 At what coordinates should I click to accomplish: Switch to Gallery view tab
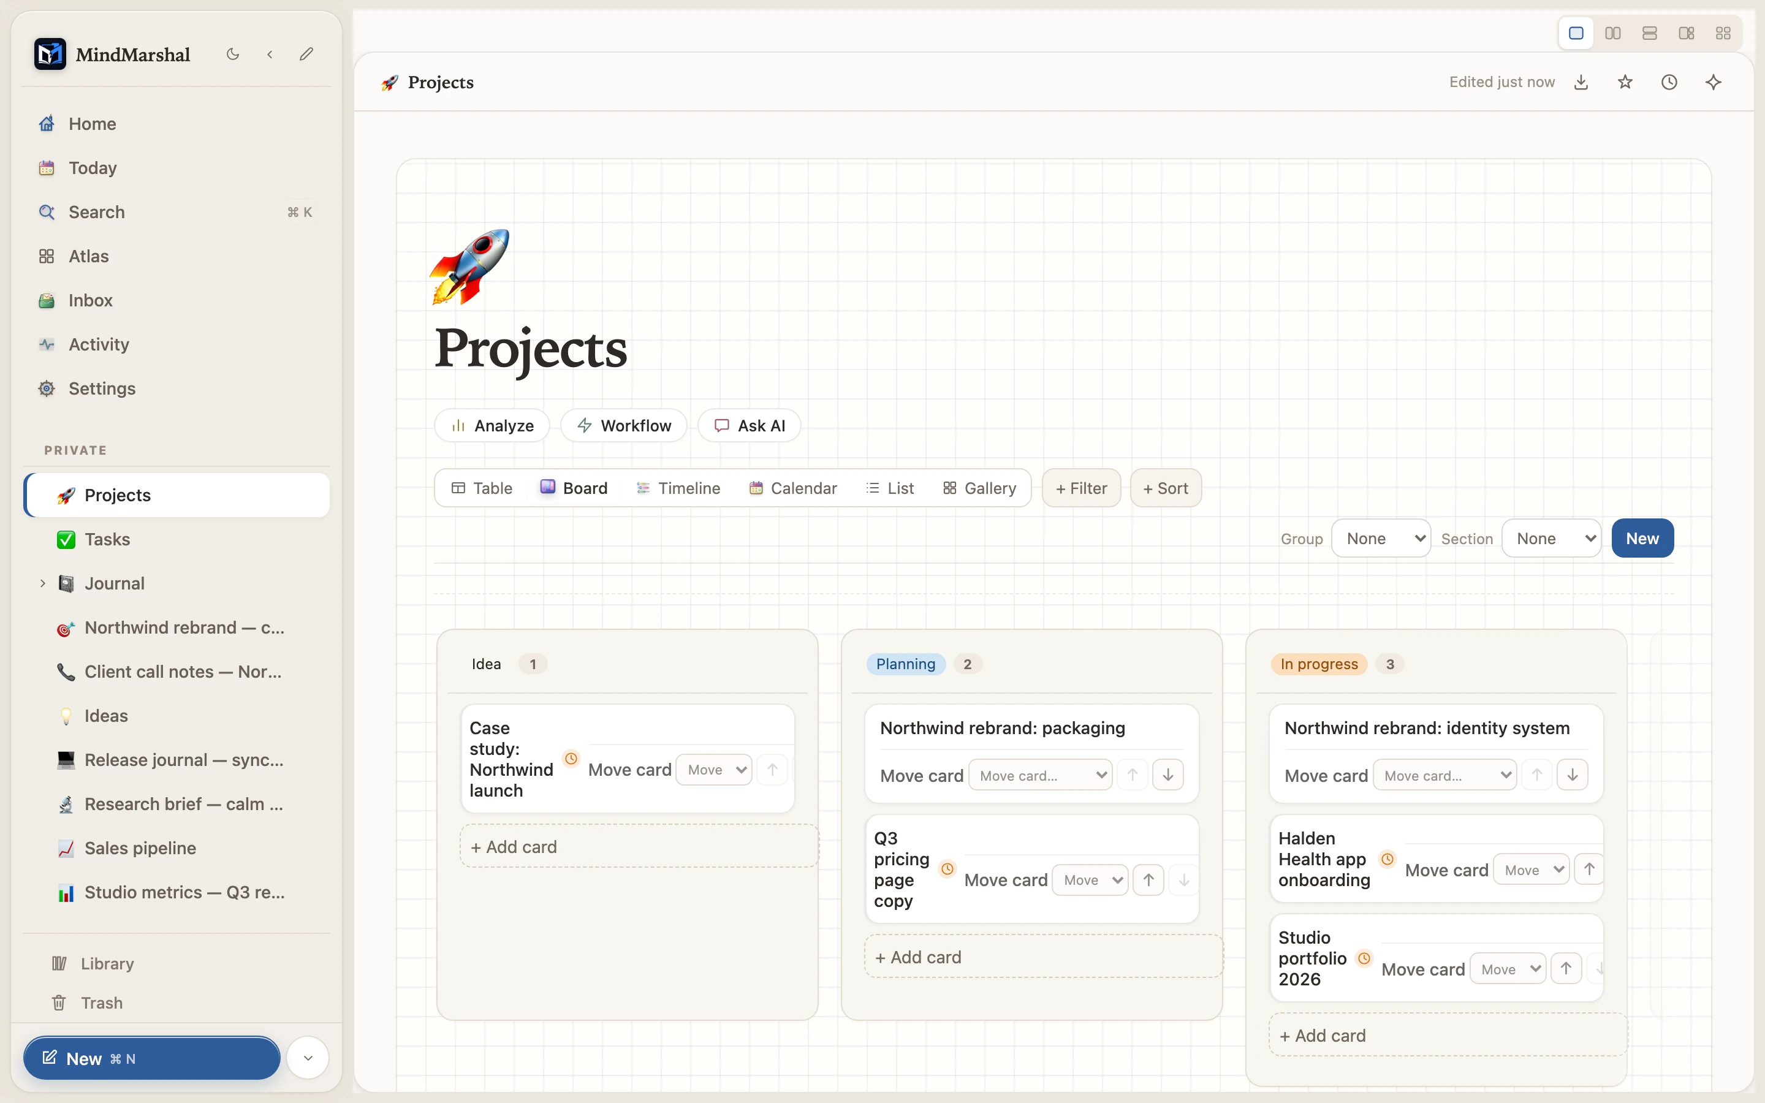pos(979,489)
